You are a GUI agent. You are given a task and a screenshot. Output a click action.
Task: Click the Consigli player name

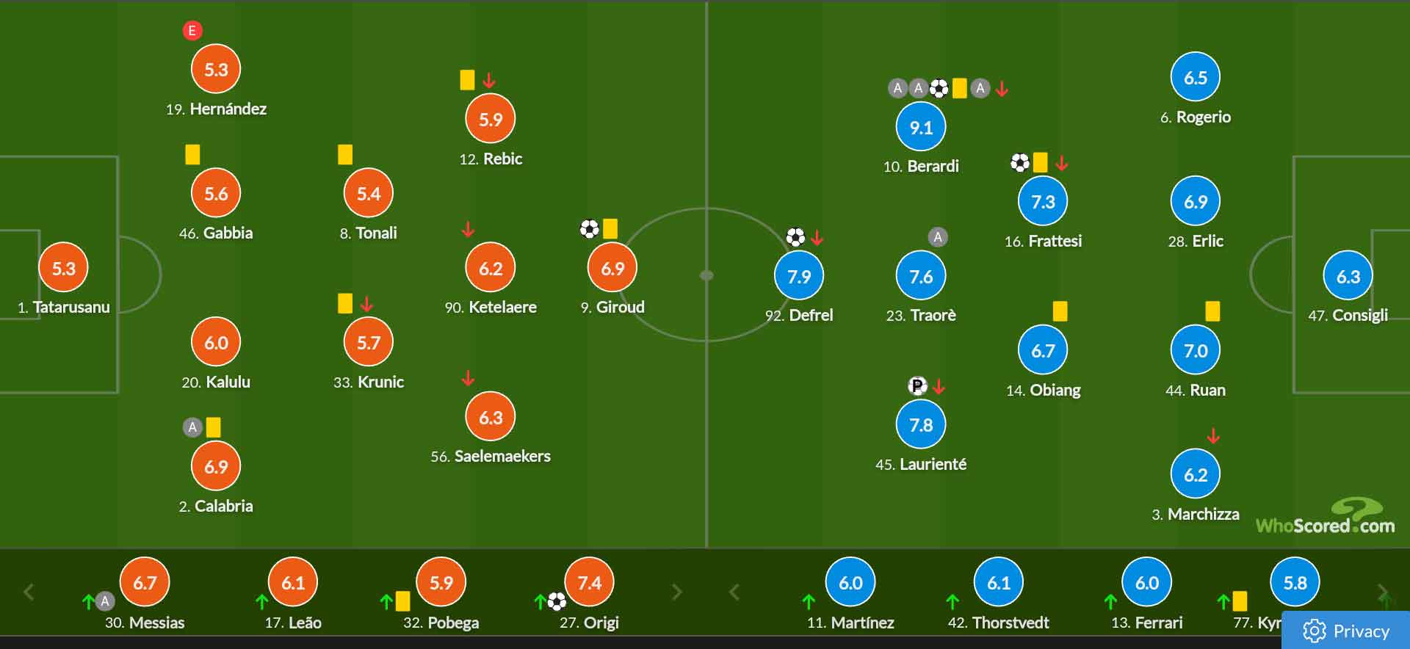(1359, 315)
